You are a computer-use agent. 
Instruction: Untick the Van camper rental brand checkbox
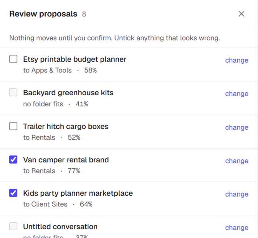[13, 160]
